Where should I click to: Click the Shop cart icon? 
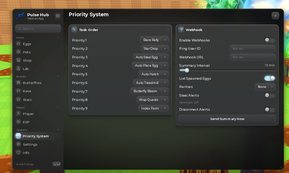click(x=18, y=60)
